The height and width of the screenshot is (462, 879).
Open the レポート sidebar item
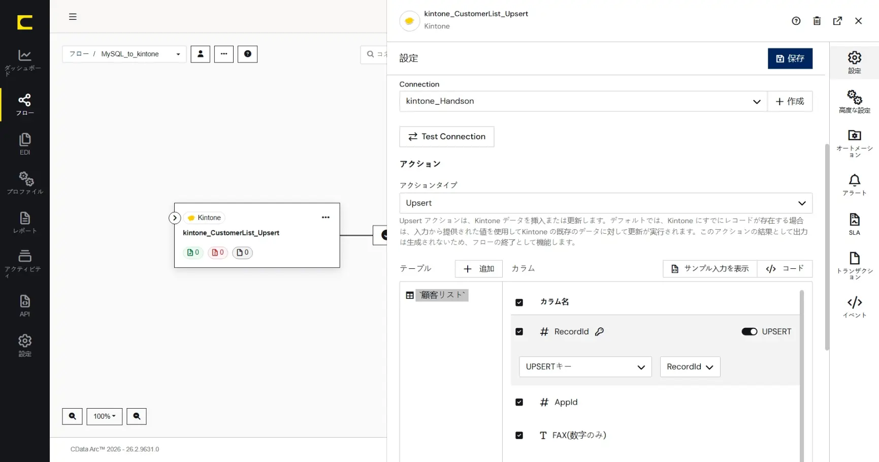tap(24, 223)
